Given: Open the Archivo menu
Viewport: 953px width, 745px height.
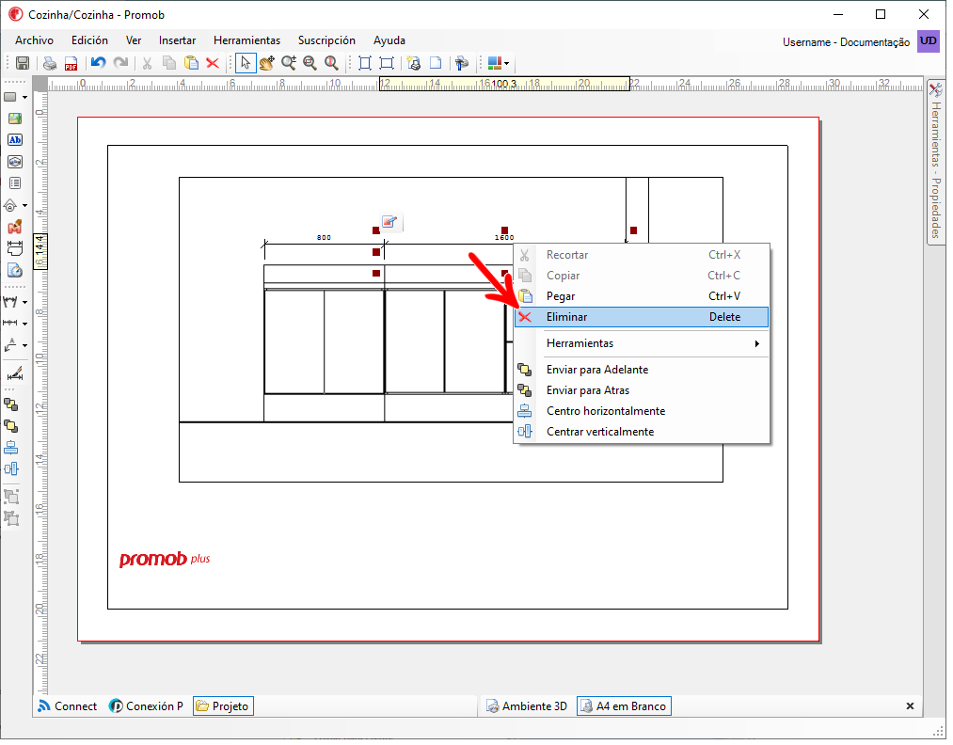Looking at the screenshot, I should point(34,40).
